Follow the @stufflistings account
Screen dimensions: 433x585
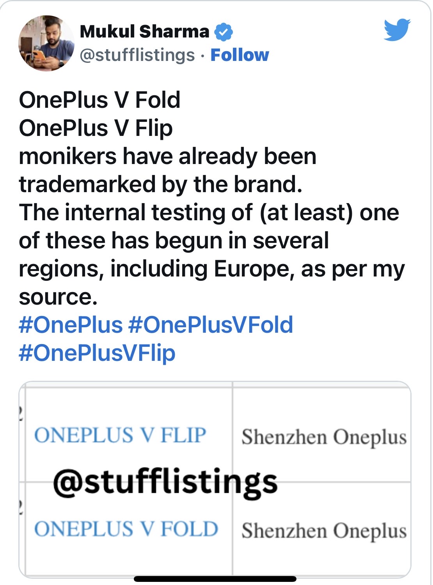240,55
